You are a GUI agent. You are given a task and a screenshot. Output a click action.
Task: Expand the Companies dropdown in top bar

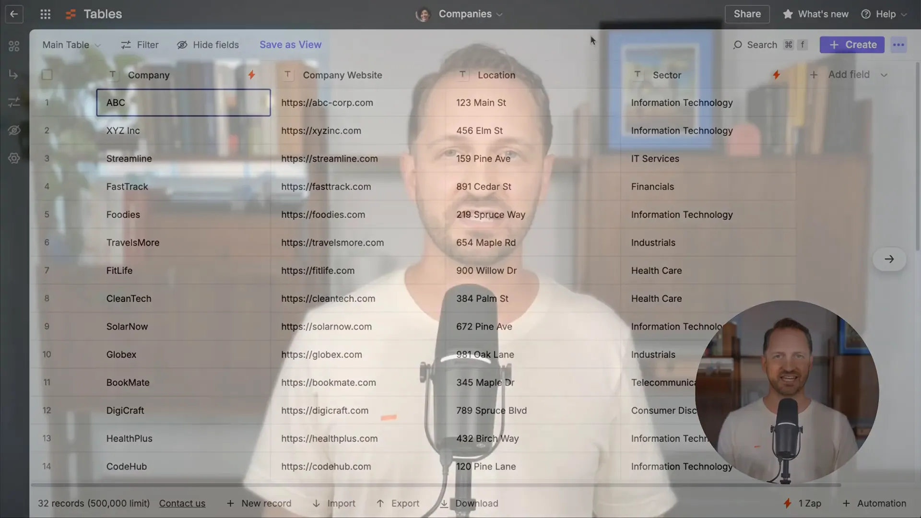point(500,14)
